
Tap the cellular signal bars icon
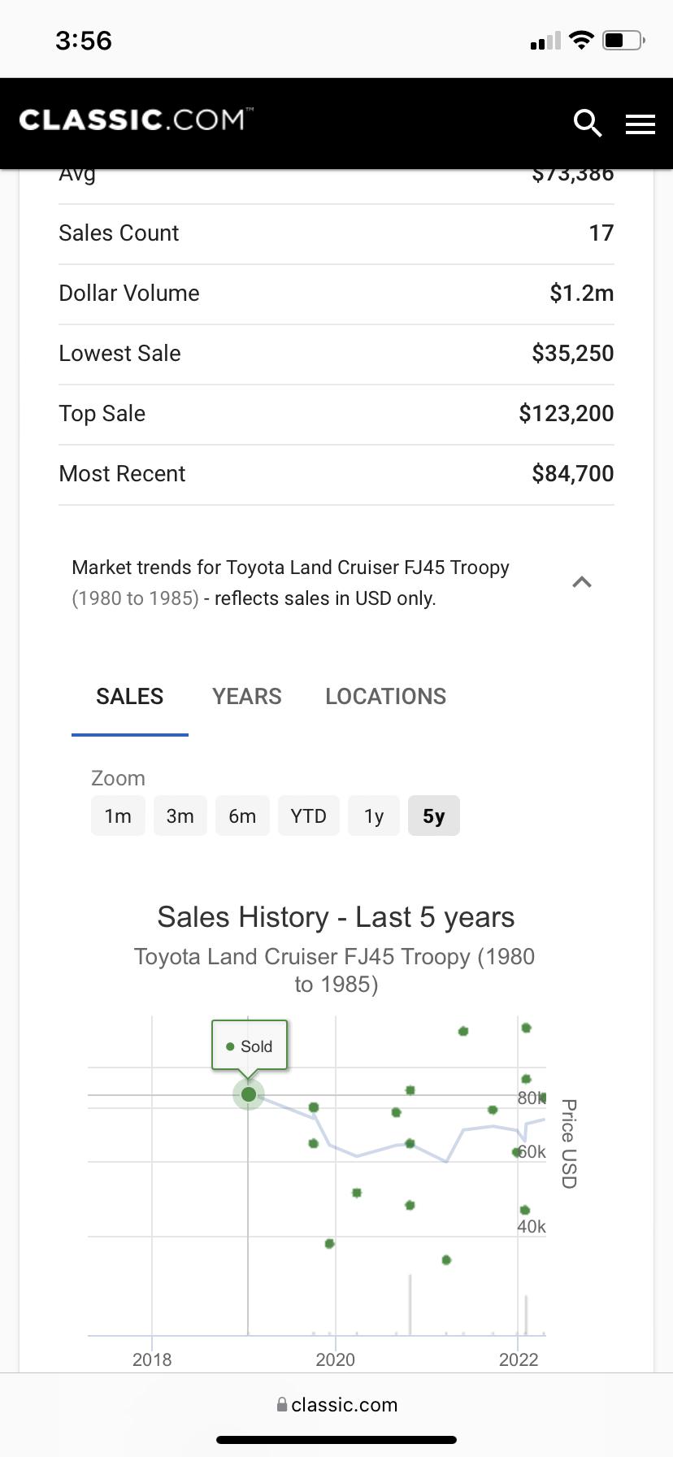pos(545,41)
